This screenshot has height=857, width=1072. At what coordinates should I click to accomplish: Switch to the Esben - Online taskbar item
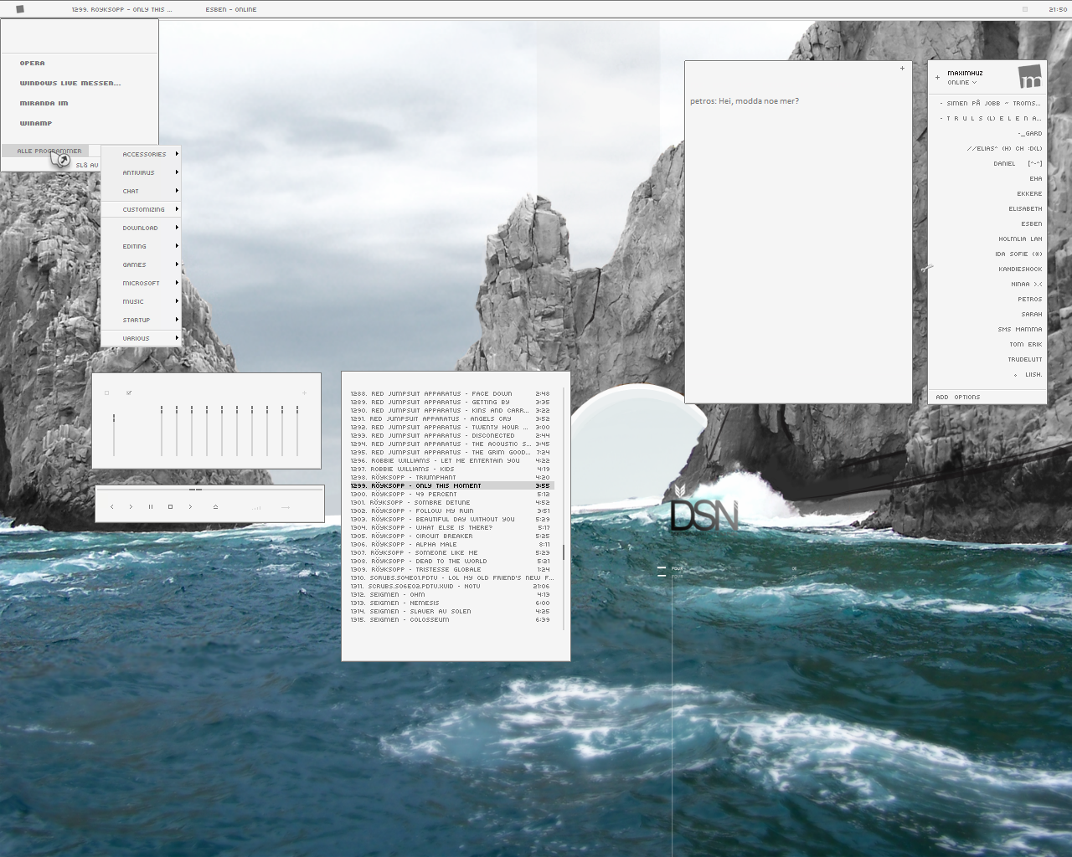231,9
